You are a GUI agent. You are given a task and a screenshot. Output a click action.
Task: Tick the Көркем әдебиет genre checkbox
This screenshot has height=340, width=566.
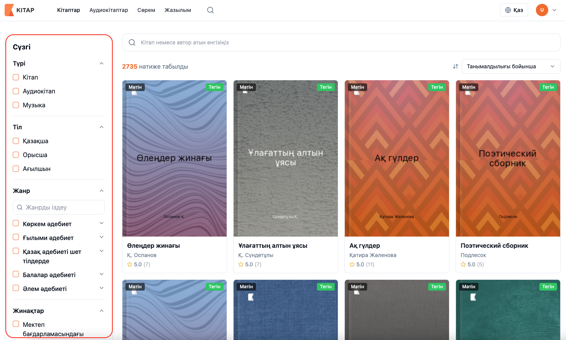(x=16, y=223)
